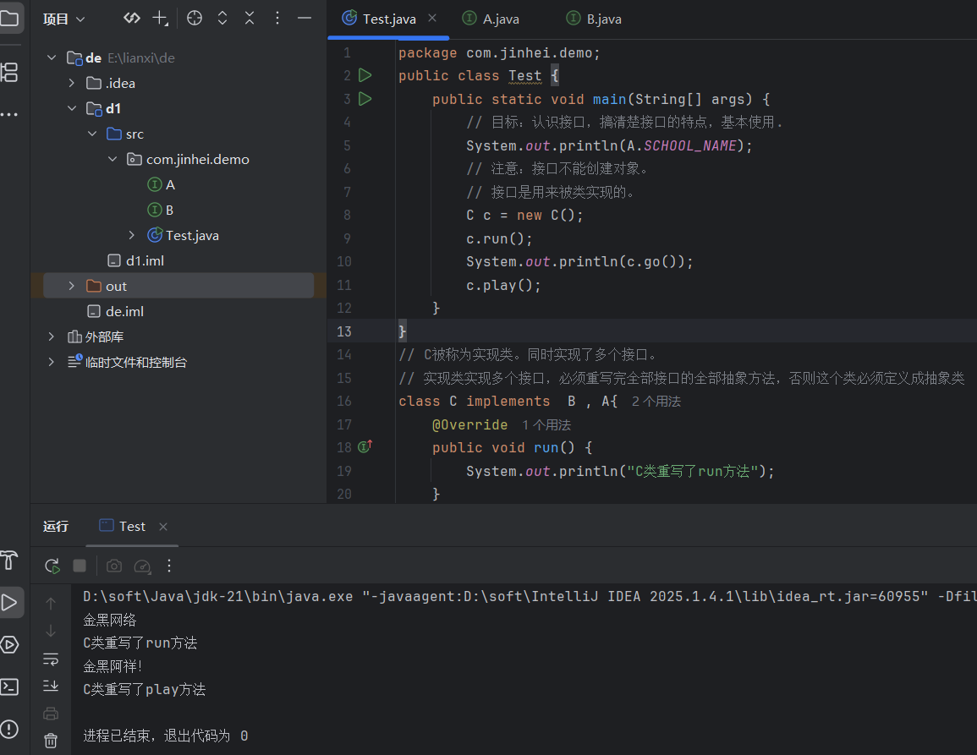This screenshot has height=755, width=977.
Task: Click the profiler icon in run toolbar
Action: click(x=142, y=566)
